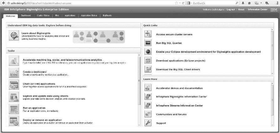280x133 pixels.
Task: Switch to the Files tab
Action: point(57,16)
